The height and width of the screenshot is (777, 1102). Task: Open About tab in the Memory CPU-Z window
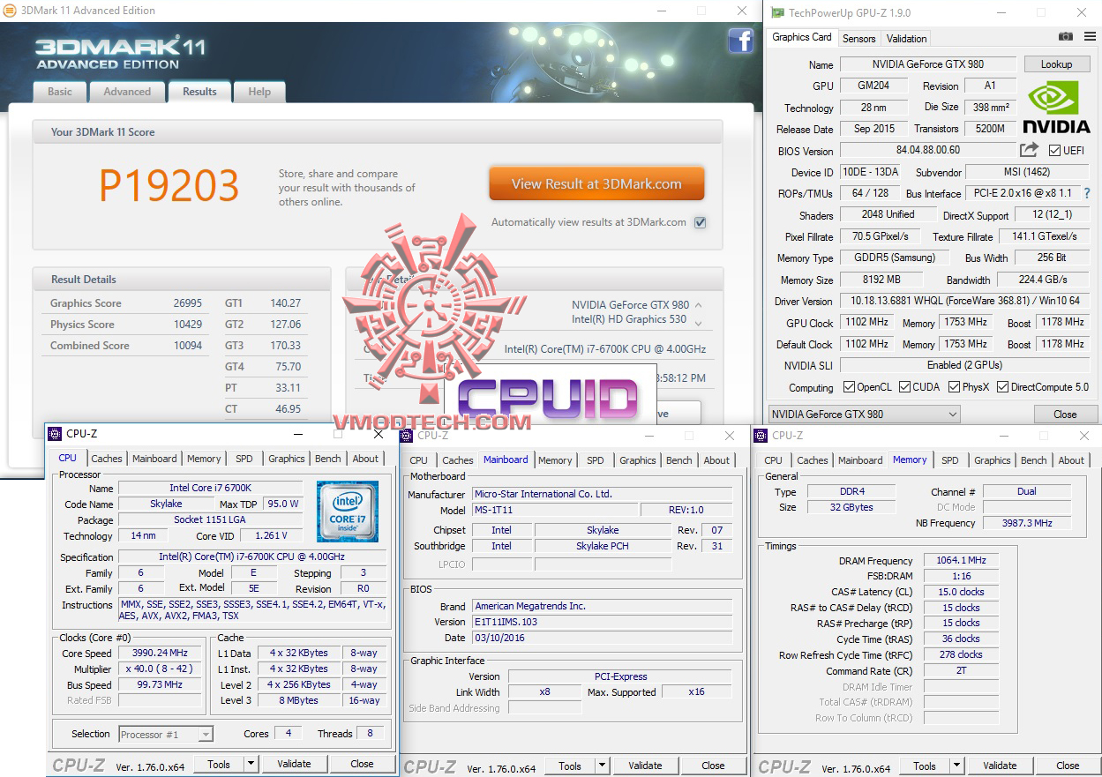coord(1071,460)
